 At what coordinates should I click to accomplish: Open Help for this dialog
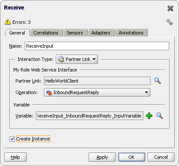click(x=15, y=157)
